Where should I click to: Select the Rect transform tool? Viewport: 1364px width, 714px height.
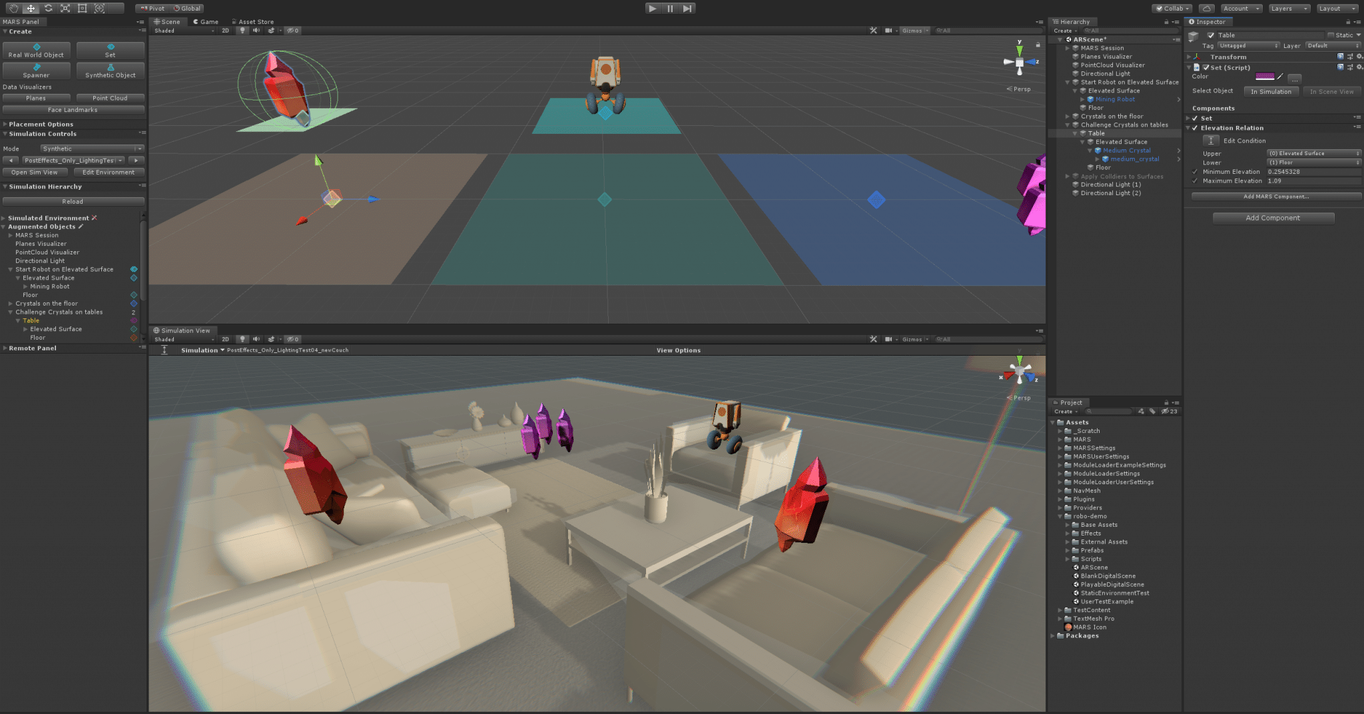click(x=81, y=8)
